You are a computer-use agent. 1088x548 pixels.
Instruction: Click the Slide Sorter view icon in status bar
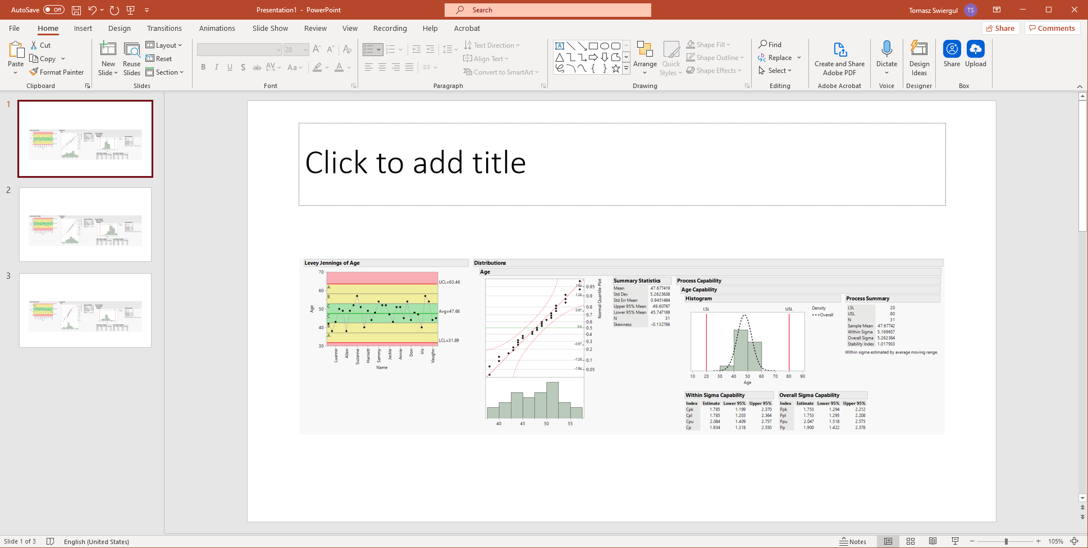point(911,541)
